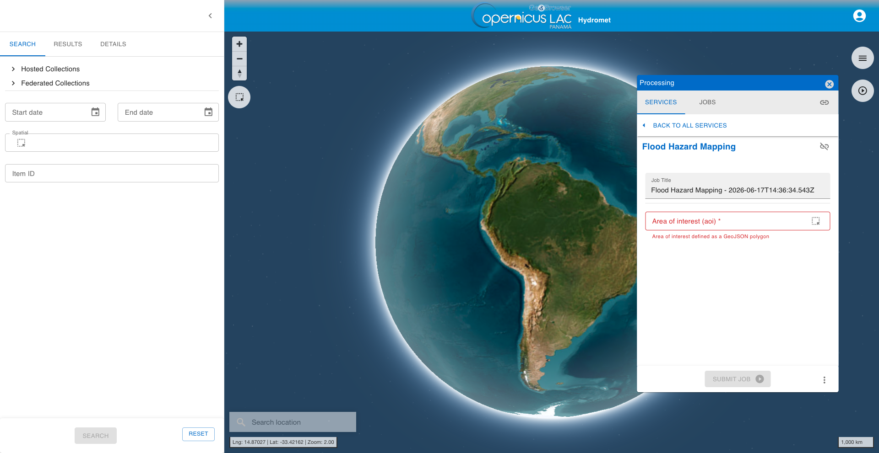Open Start date calendar picker
Image resolution: width=879 pixels, height=453 pixels.
click(95, 112)
